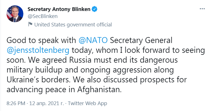Click the Good to speak with opening words

(x=41, y=40)
